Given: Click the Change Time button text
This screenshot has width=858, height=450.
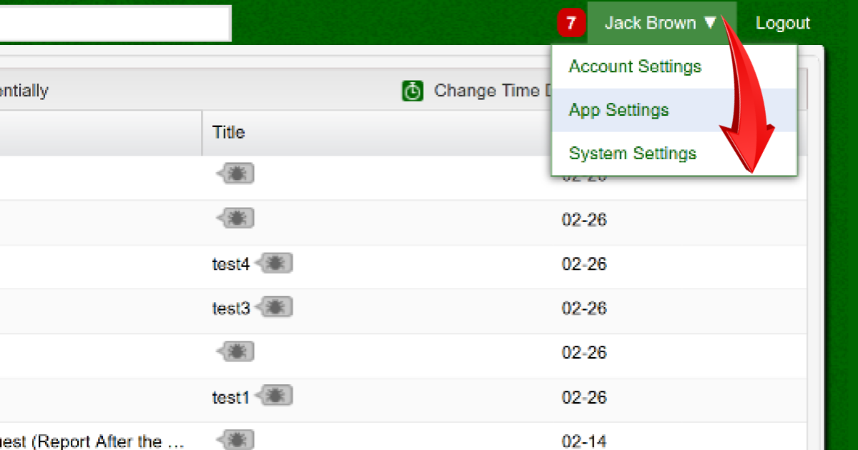Looking at the screenshot, I should 486,91.
